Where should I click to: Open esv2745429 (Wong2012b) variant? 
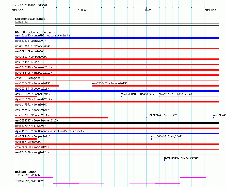point(32,152)
